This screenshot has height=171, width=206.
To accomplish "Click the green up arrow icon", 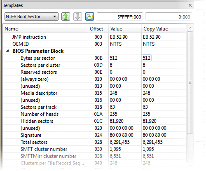I will coord(66,16).
